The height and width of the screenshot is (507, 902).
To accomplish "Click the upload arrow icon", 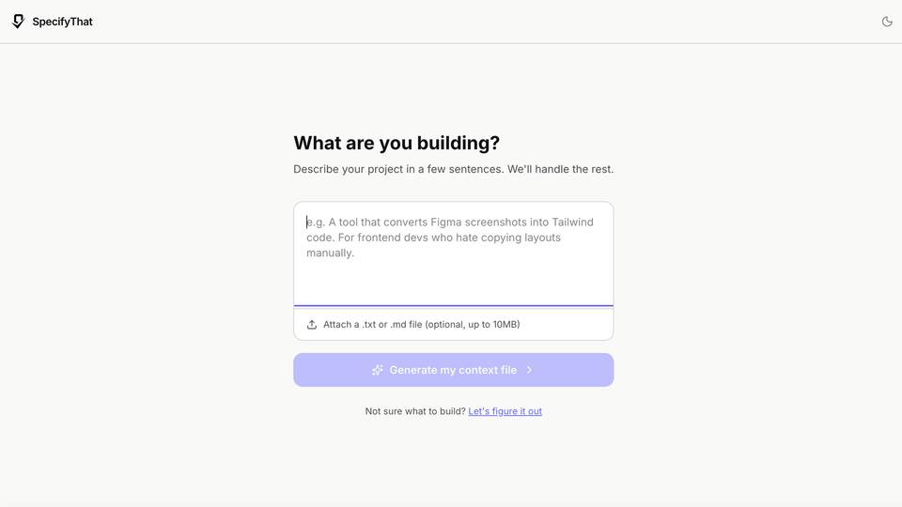I will pos(312,325).
